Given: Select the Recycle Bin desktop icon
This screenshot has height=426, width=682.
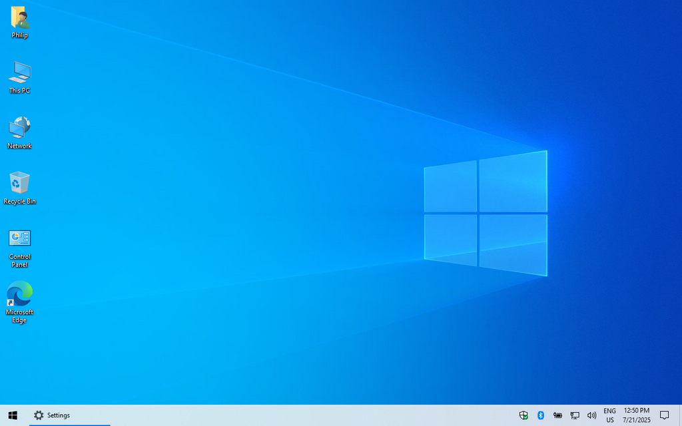Looking at the screenshot, I should pyautogui.click(x=19, y=188).
